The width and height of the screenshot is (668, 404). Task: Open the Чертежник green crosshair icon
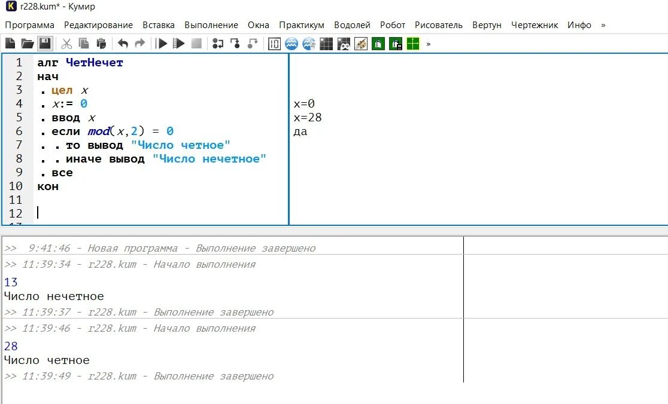coord(413,44)
